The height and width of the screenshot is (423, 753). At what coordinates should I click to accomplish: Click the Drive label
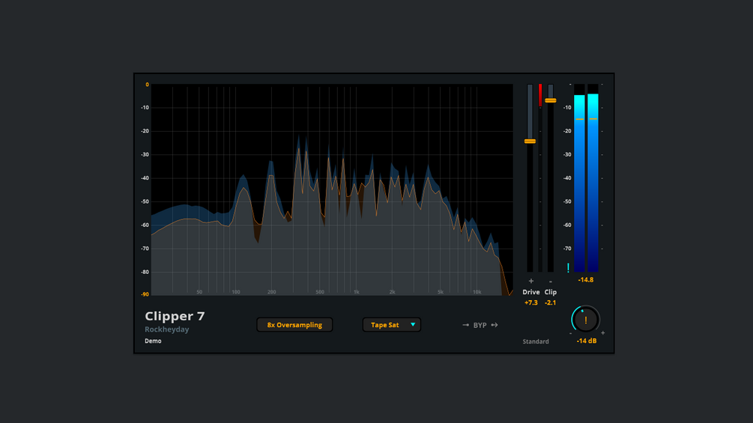coord(530,292)
